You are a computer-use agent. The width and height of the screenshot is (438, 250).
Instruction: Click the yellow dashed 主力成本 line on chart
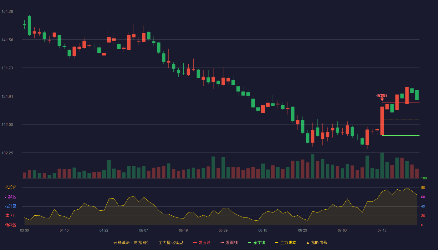[401, 119]
